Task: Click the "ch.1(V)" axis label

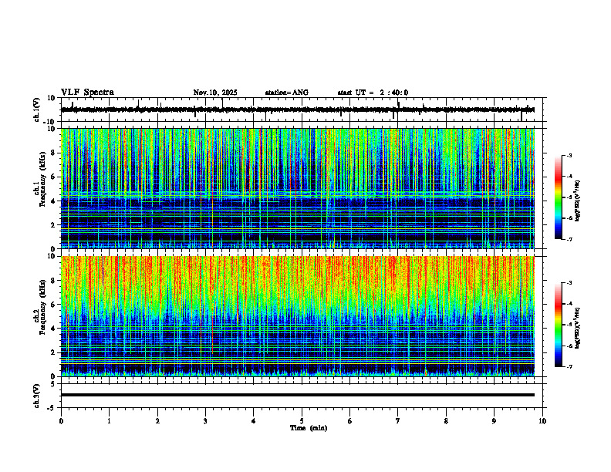Action: click(37, 110)
